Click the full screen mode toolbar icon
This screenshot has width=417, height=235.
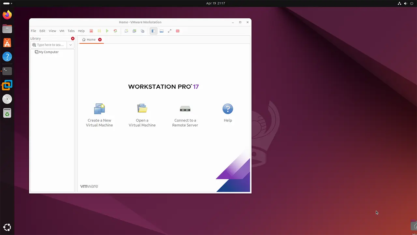pyautogui.click(x=170, y=31)
